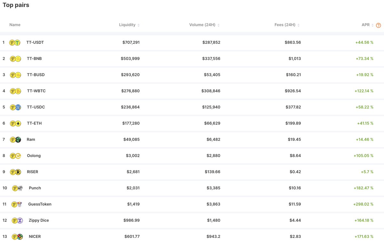Click APR value +73.34 %
Screen dimensions: 384x243
click(x=364, y=59)
